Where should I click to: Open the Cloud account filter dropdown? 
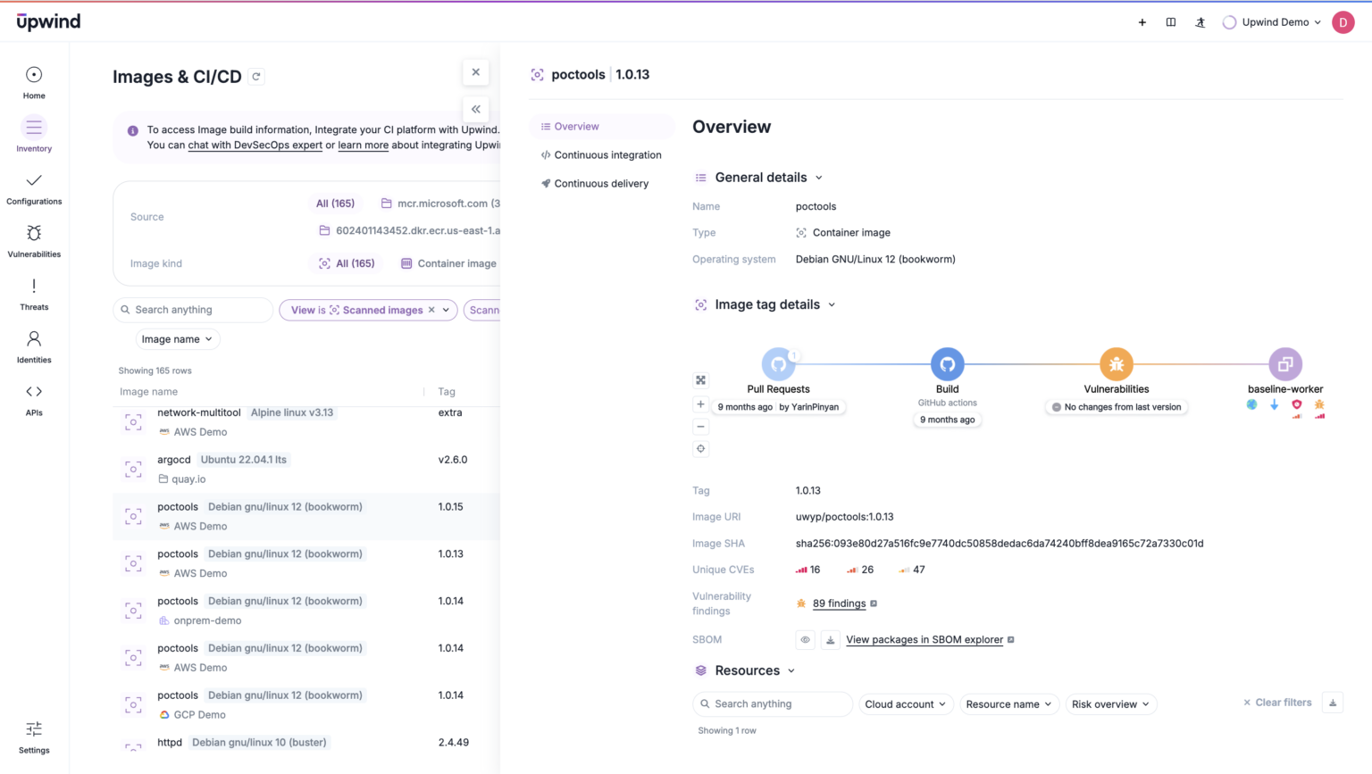click(905, 703)
